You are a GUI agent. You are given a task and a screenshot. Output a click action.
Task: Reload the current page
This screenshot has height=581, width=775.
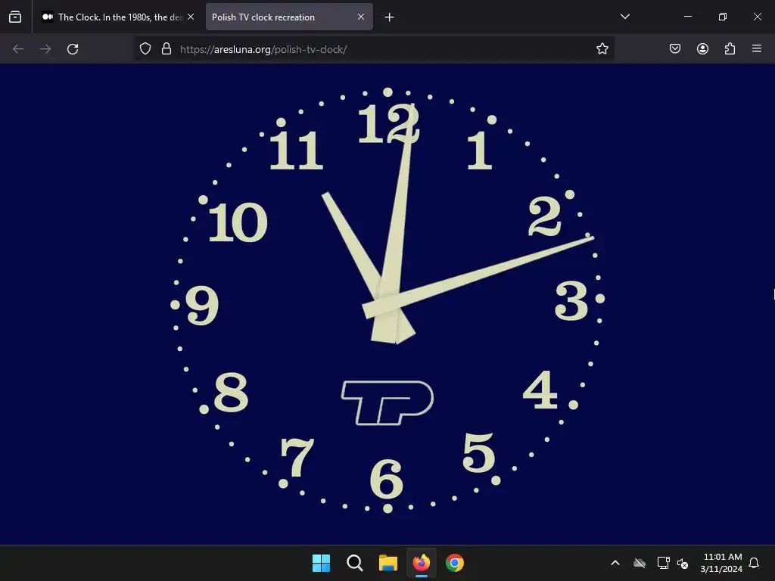coord(73,49)
